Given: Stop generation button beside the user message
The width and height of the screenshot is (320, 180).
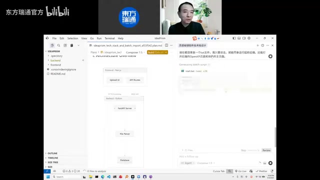Looking at the screenshot, I should click(x=270, y=56).
